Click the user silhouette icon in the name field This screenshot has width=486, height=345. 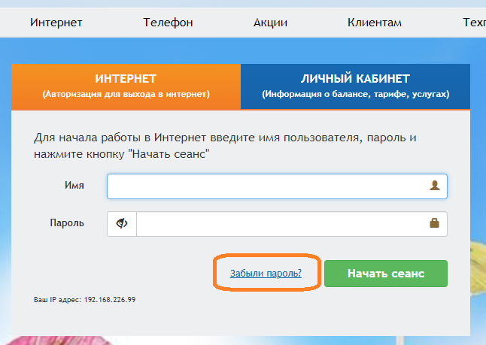click(435, 186)
